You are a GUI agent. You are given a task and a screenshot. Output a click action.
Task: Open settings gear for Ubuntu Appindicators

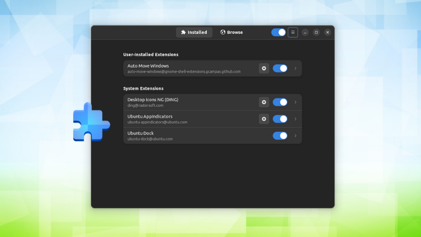pyautogui.click(x=264, y=119)
